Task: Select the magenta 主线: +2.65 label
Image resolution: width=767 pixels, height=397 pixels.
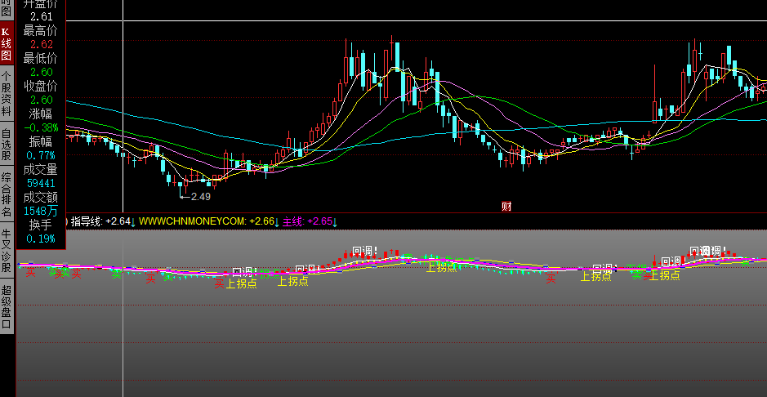Action: click(x=308, y=222)
